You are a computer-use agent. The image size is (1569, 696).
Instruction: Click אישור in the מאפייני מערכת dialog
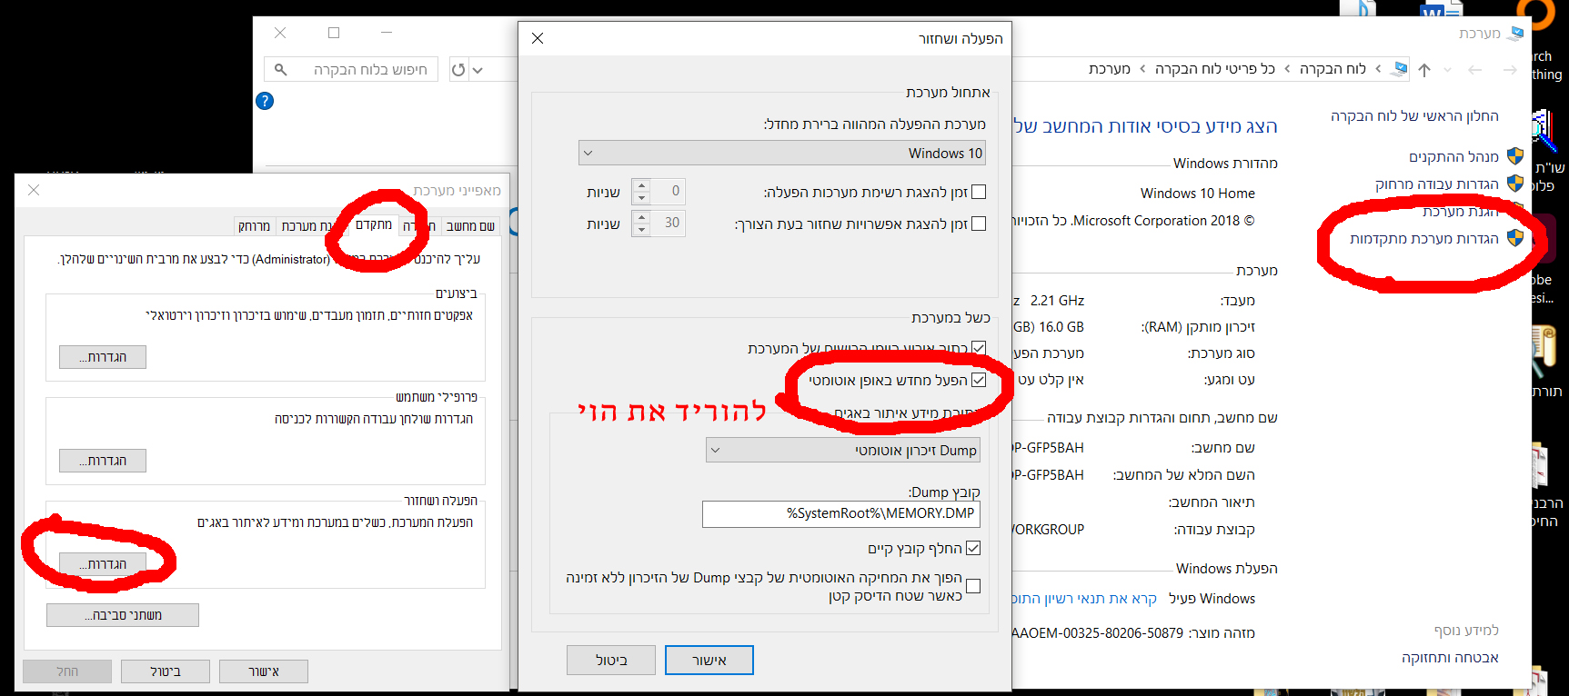[264, 671]
